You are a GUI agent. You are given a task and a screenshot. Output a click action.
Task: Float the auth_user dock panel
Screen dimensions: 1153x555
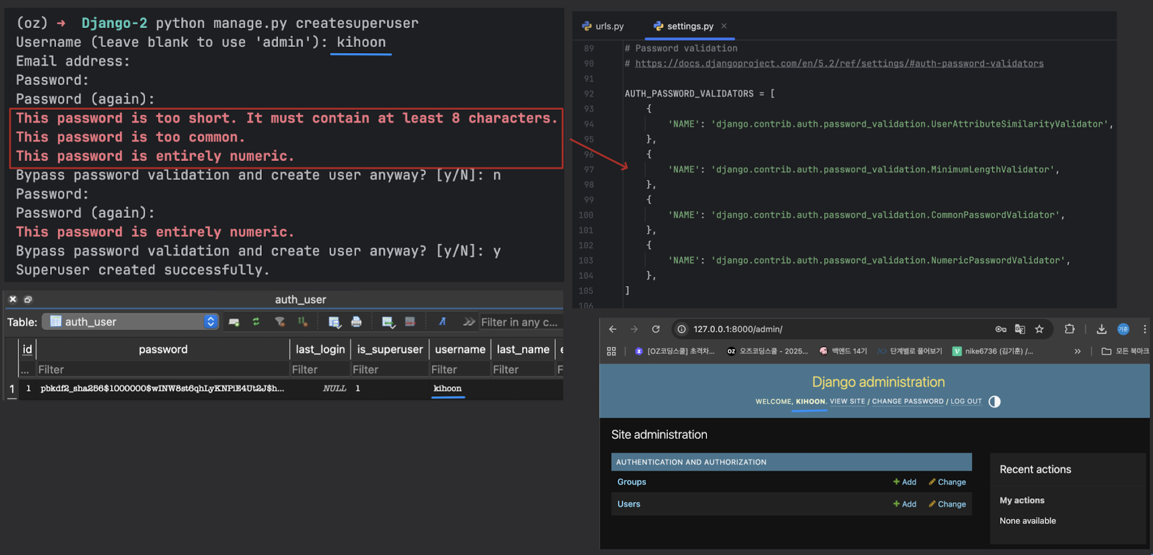click(x=28, y=299)
